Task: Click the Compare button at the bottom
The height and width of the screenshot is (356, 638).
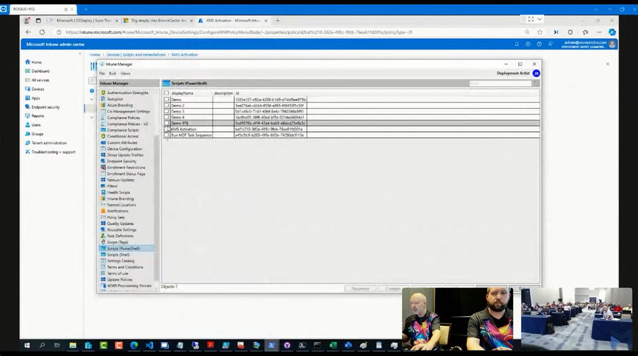Action: tap(393, 288)
